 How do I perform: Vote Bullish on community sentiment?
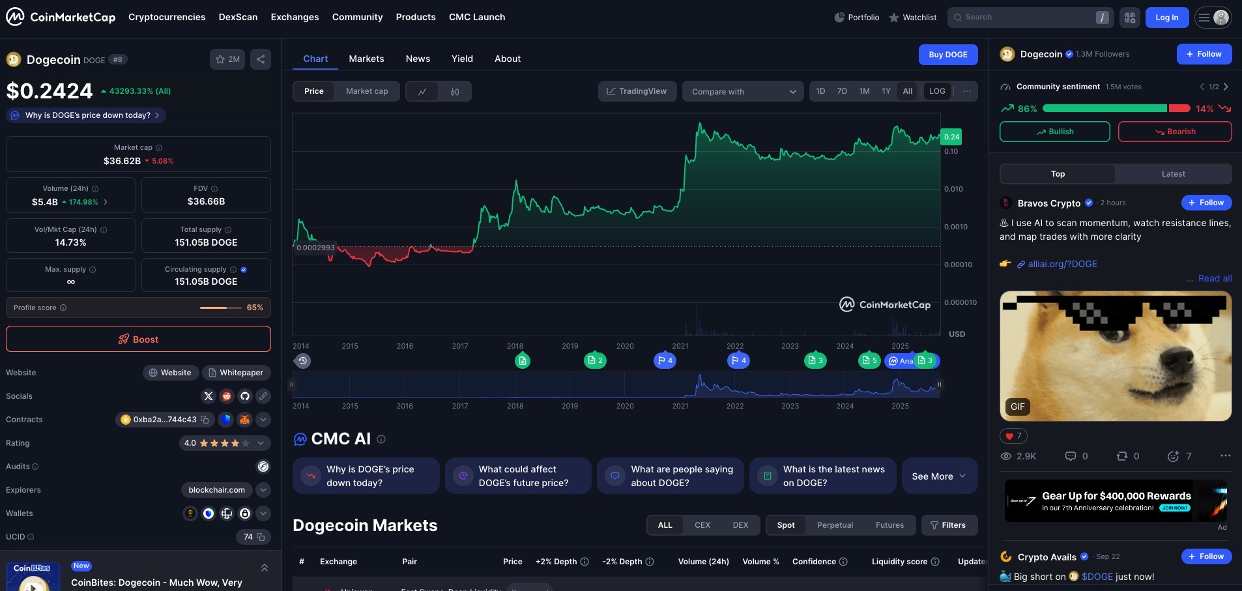pos(1054,132)
